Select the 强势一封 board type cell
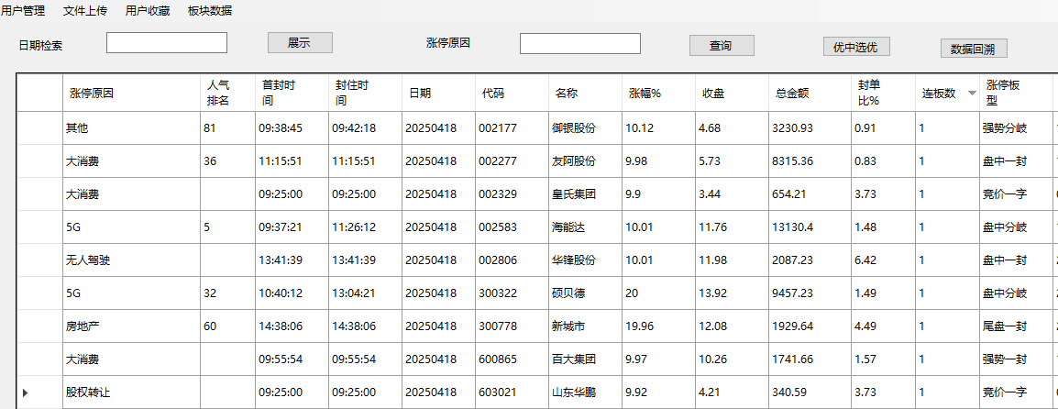 click(1015, 359)
